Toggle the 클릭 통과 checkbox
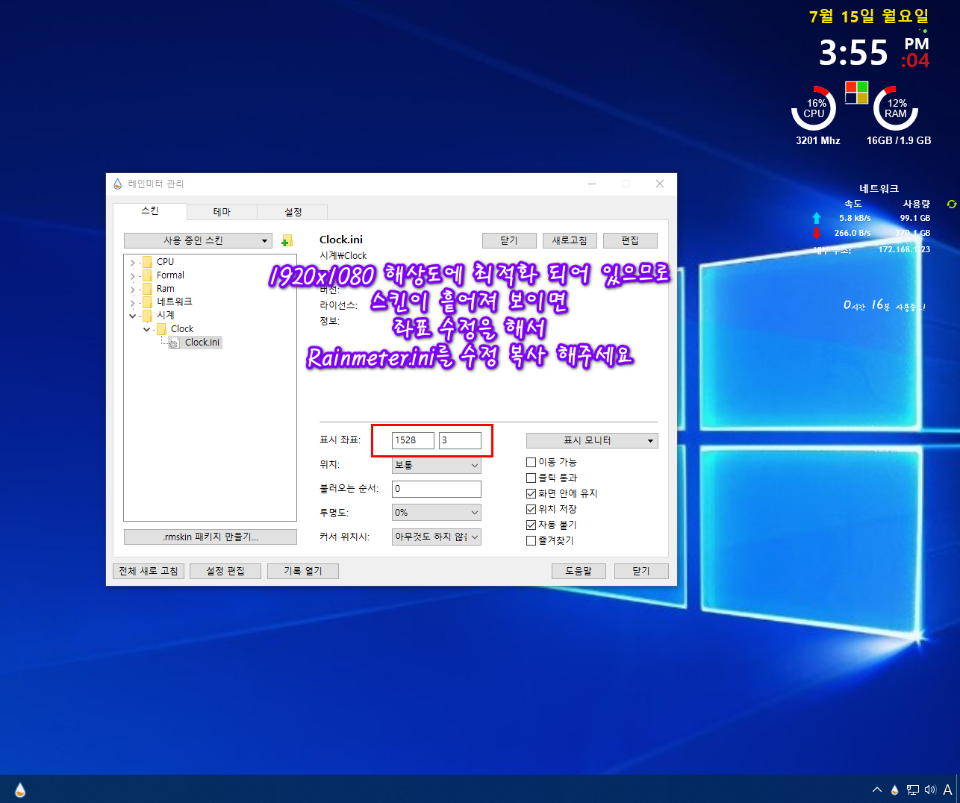The height and width of the screenshot is (803, 960). [x=531, y=478]
